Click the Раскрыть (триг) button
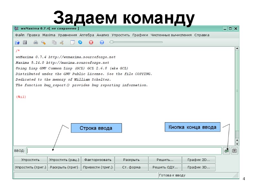The image size is (258, 193). coord(64,167)
